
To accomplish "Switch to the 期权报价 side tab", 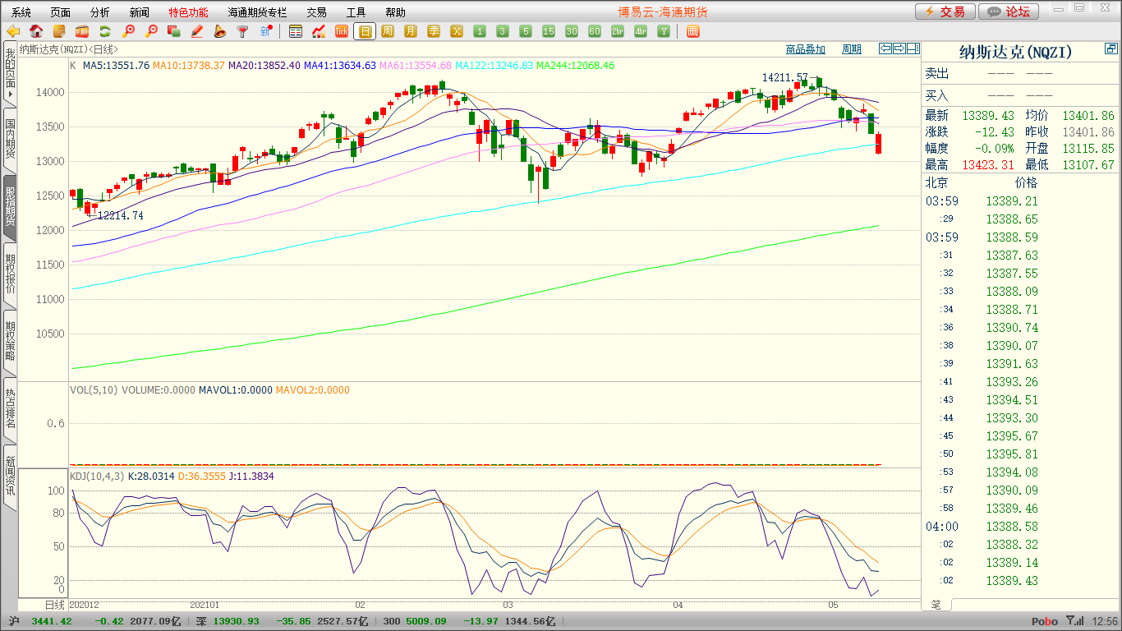I will click(10, 274).
